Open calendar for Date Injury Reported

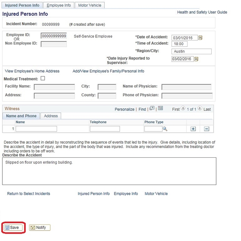[x=196, y=59]
